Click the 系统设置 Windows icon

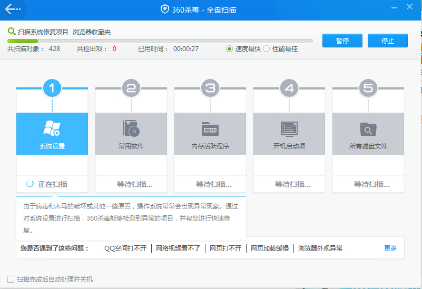point(52,128)
